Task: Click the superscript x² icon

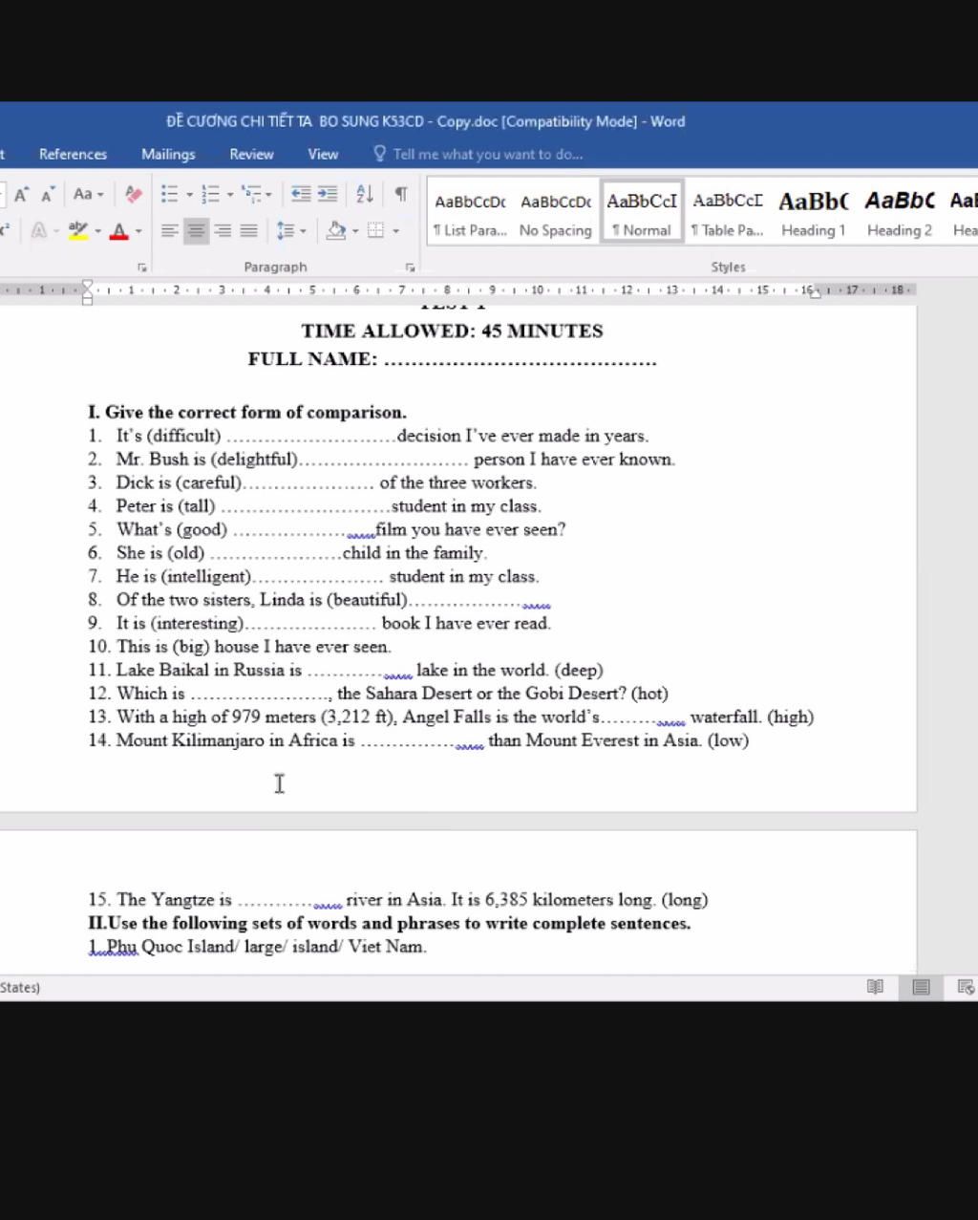Action: coord(5,230)
